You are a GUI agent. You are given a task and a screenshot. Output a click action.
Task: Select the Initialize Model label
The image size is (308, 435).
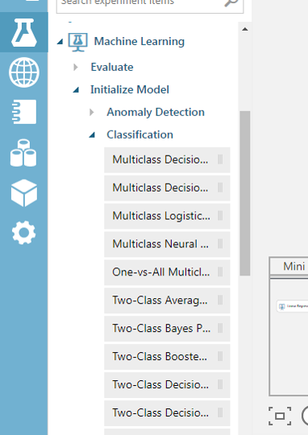click(x=130, y=89)
